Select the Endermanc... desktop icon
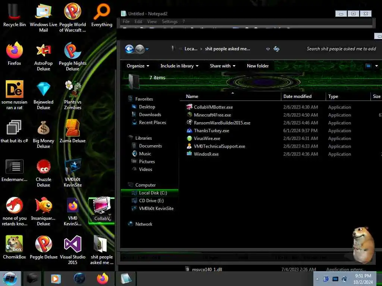The image size is (382, 286). coord(15,170)
